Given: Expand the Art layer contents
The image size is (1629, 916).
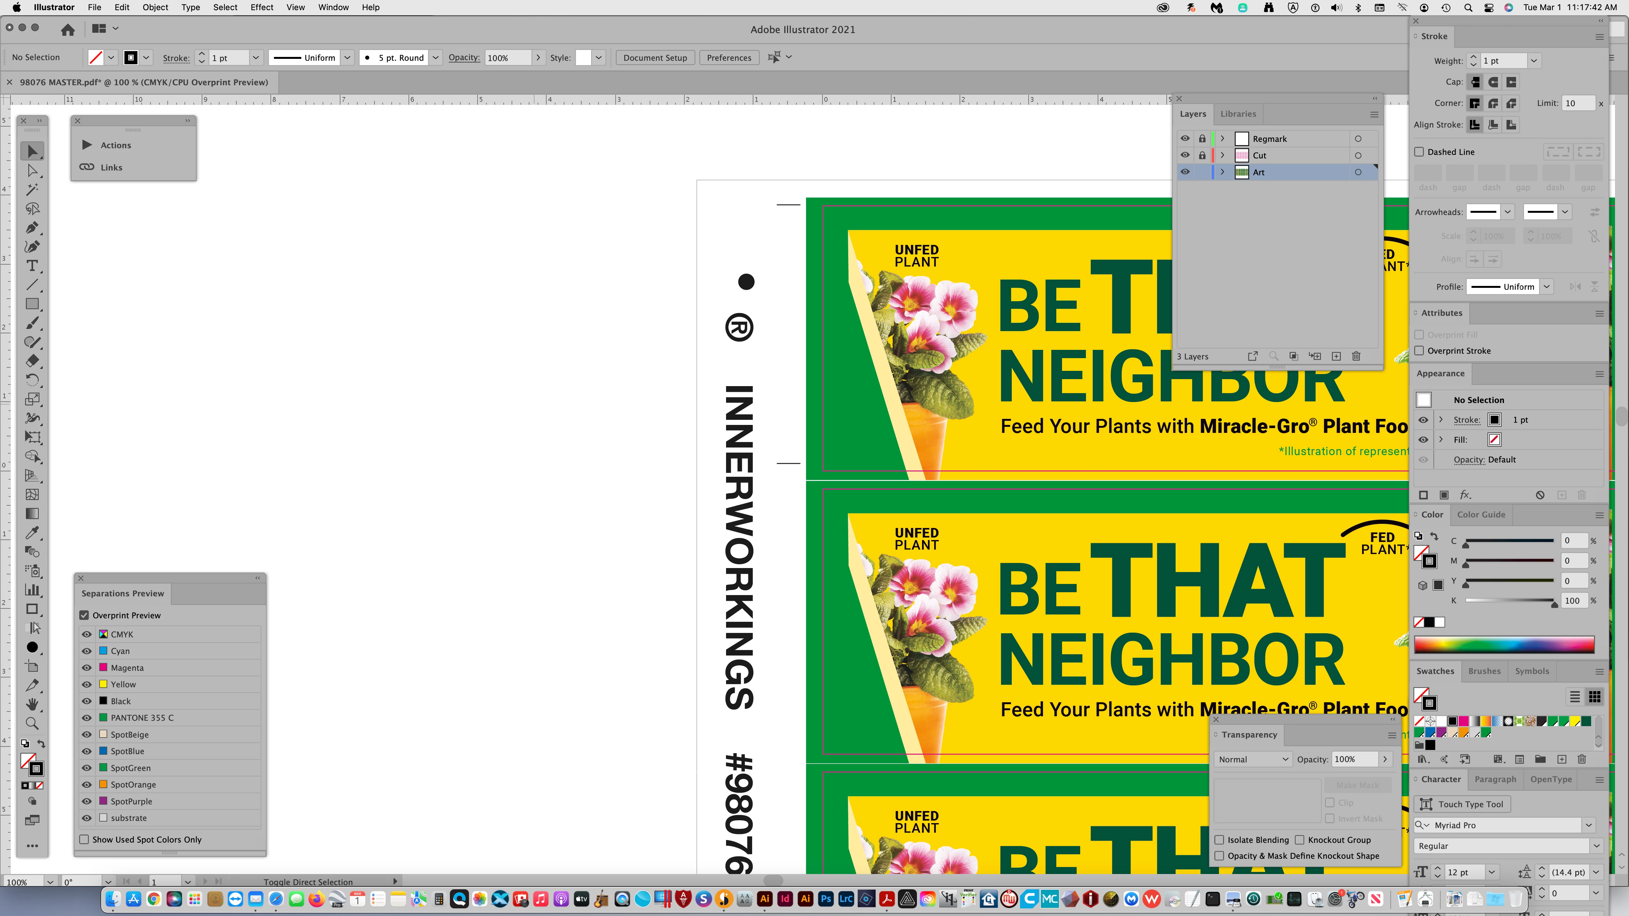Looking at the screenshot, I should [x=1222, y=172].
